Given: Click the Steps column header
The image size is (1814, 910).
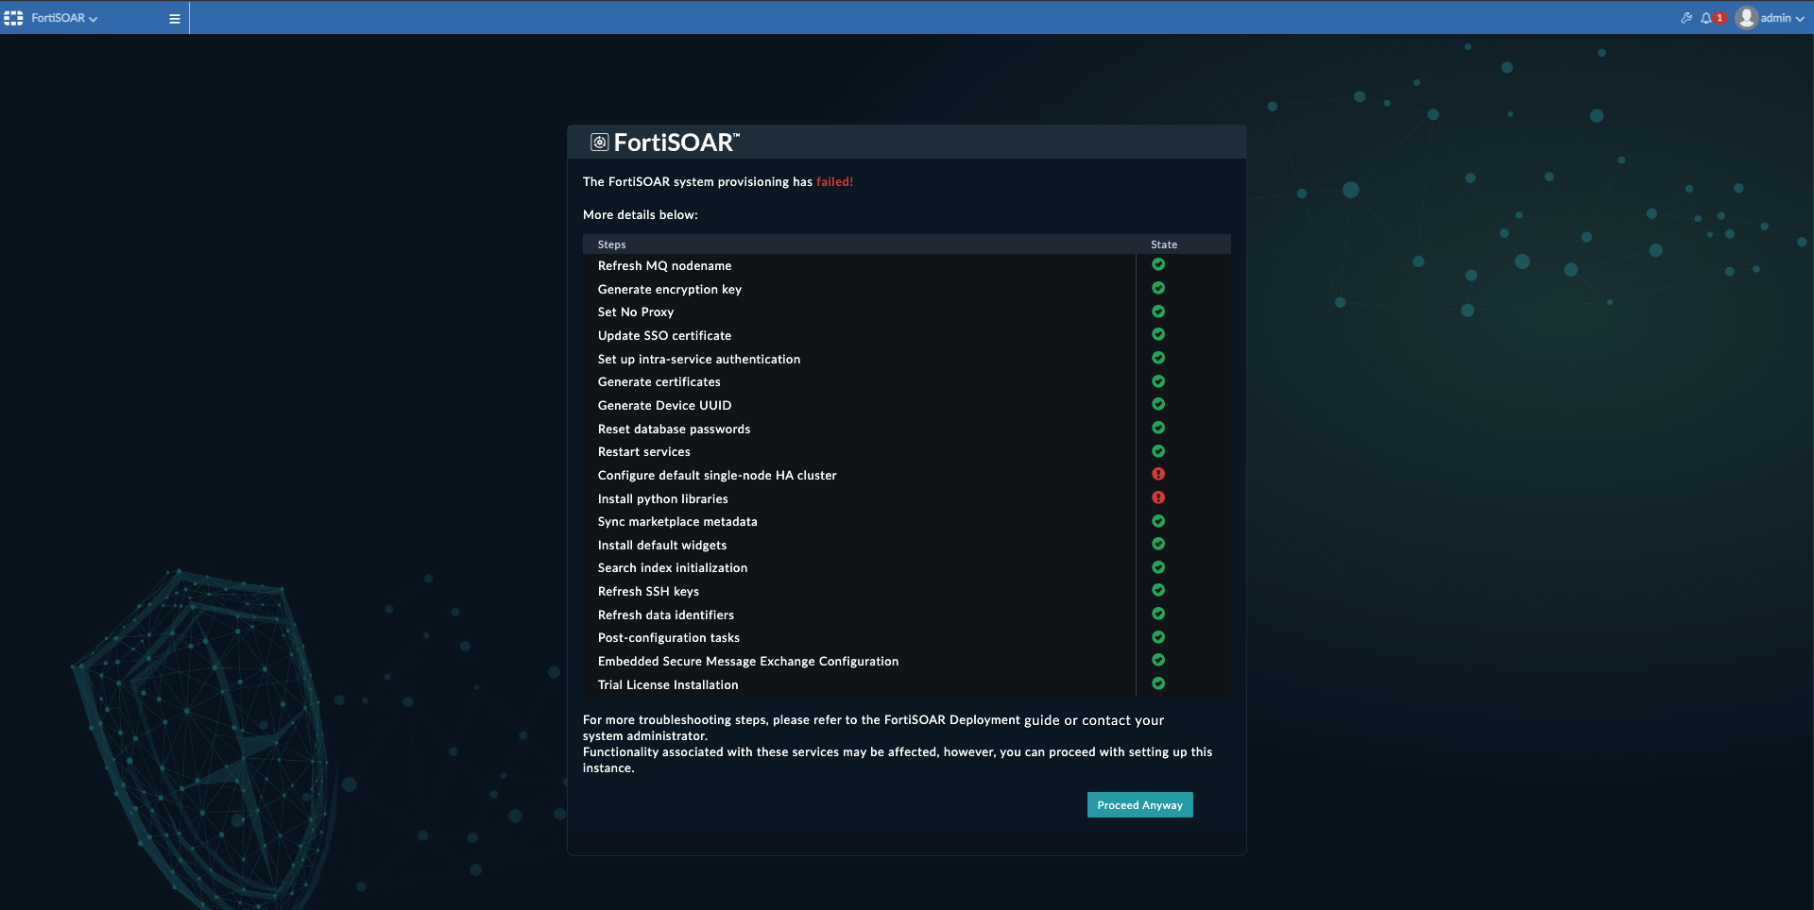Looking at the screenshot, I should click(x=611, y=244).
